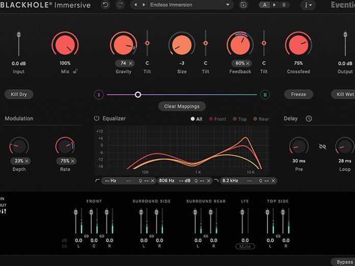The width and height of the screenshot is (355, 266).
Task: Go to previous preset arrow
Action: click(136, 5)
